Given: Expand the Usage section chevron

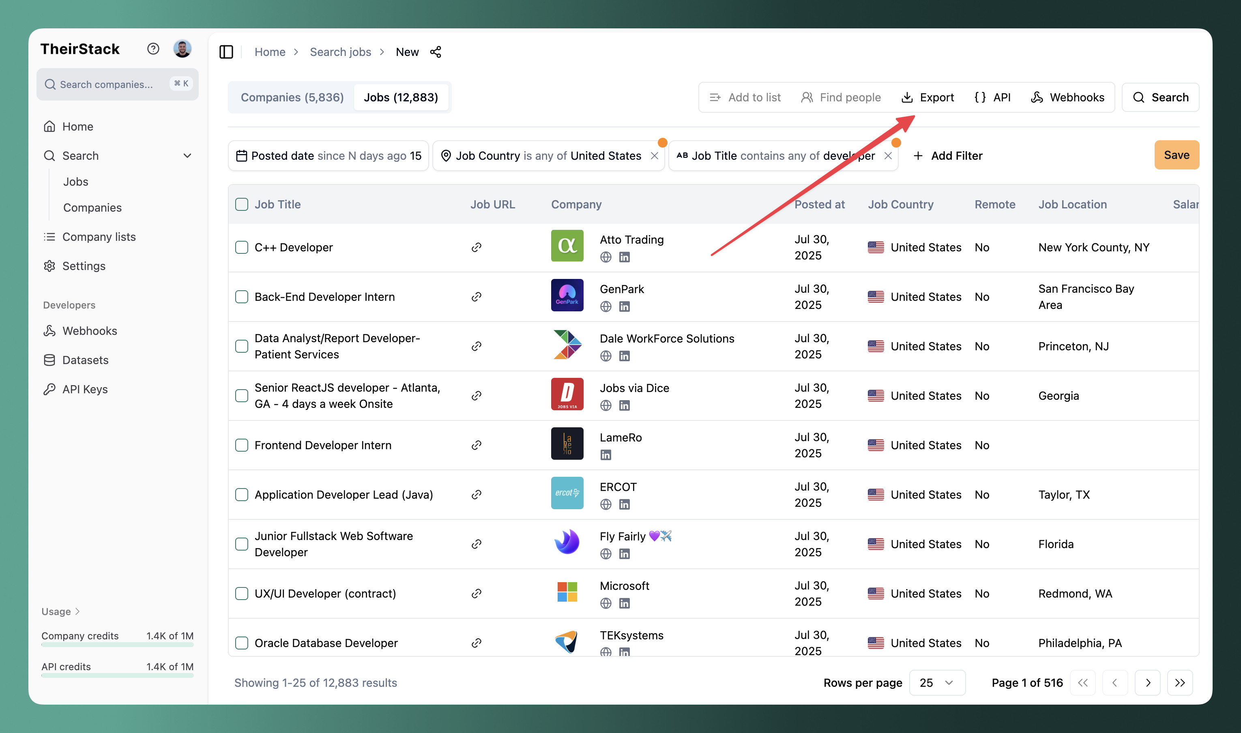Looking at the screenshot, I should point(77,611).
